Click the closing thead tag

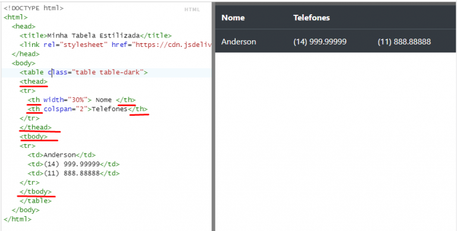pos(36,127)
